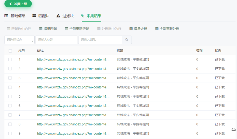Tick the checkbox for row 8
237x139 pixels.
pyautogui.click(x=10, y=124)
